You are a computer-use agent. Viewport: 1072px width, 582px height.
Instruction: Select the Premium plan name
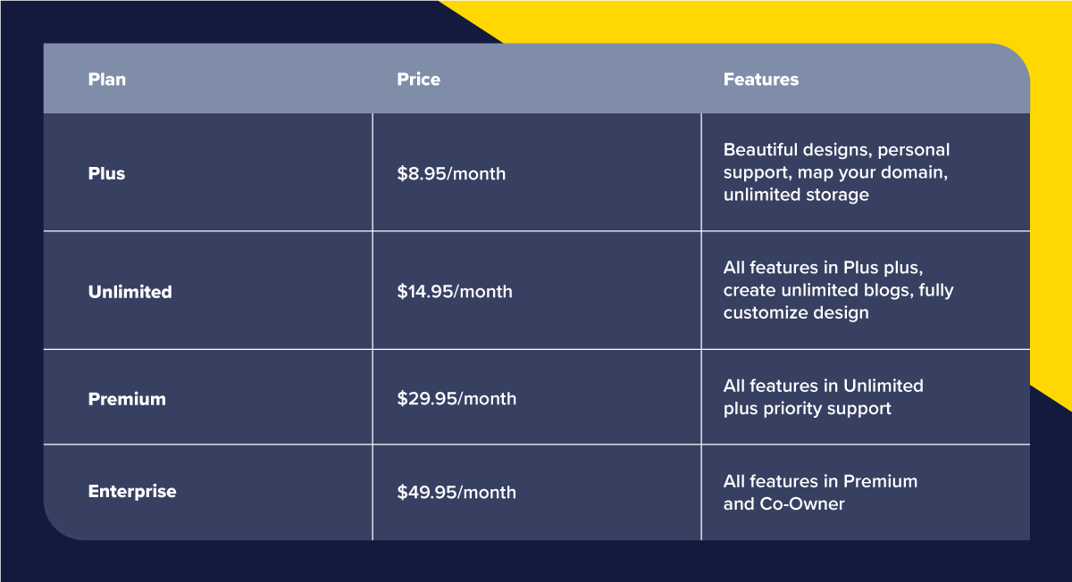[127, 399]
